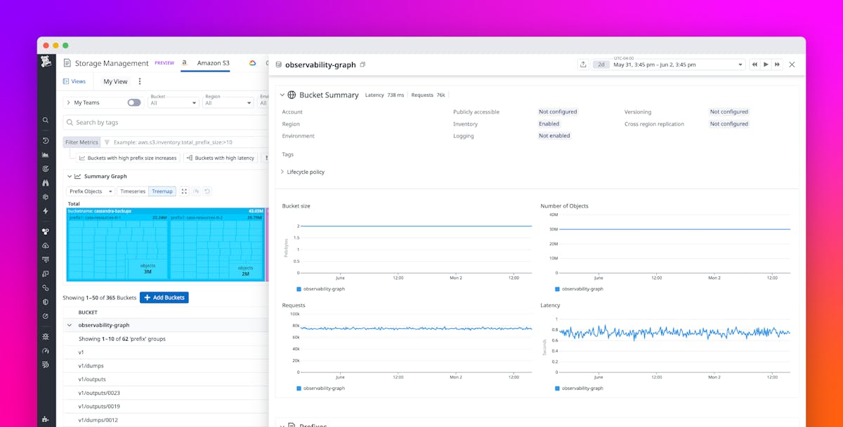Click the Datadog logo at the top of sidebar
The image size is (843, 427).
46,62
